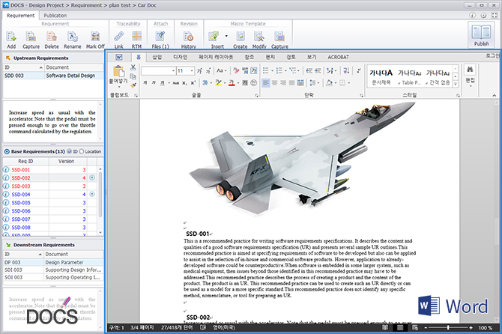This screenshot has height=334, width=502.
Task: Click the find/edit binoculars (편집) icon
Action: pyautogui.click(x=470, y=70)
